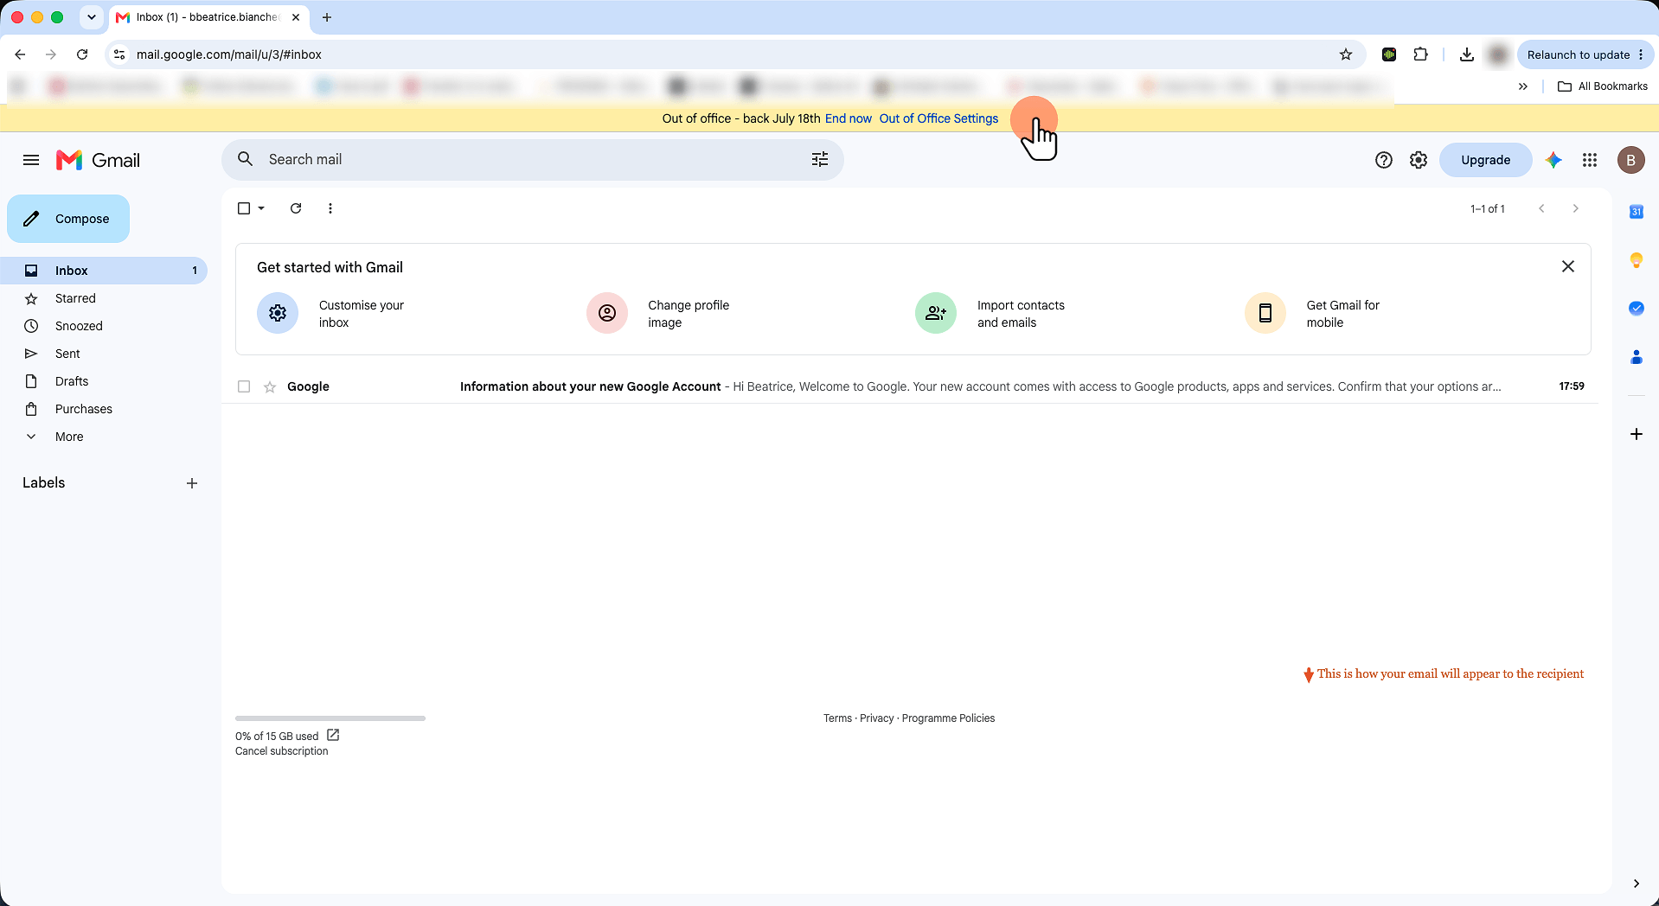Open Tasks side panel icon

pyautogui.click(x=1637, y=308)
